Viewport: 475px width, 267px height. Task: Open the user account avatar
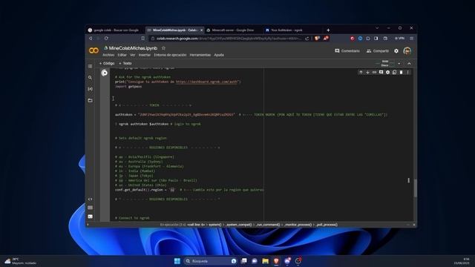tap(407, 51)
